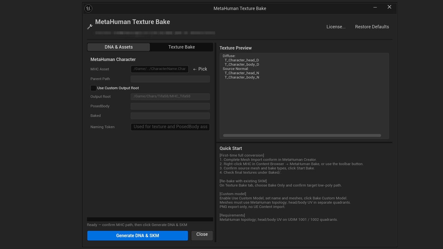Click the Quick Start heading
The image size is (443, 249).
(x=231, y=148)
